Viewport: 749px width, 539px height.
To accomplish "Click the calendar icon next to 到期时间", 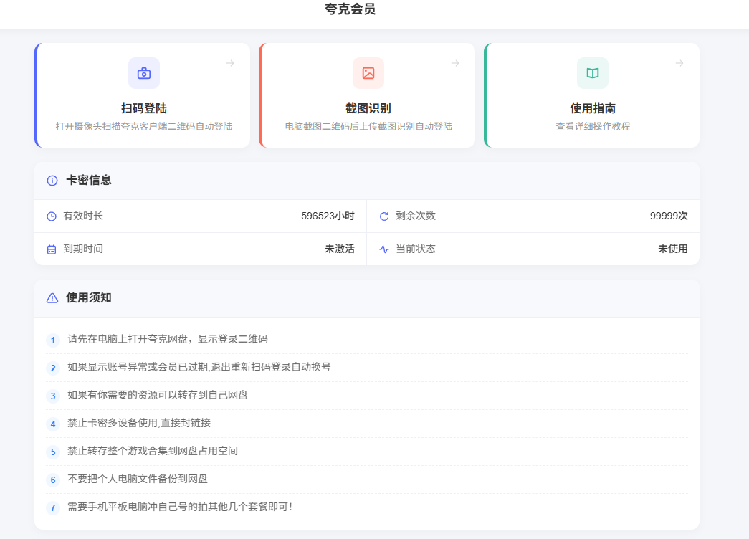I will pyautogui.click(x=52, y=249).
